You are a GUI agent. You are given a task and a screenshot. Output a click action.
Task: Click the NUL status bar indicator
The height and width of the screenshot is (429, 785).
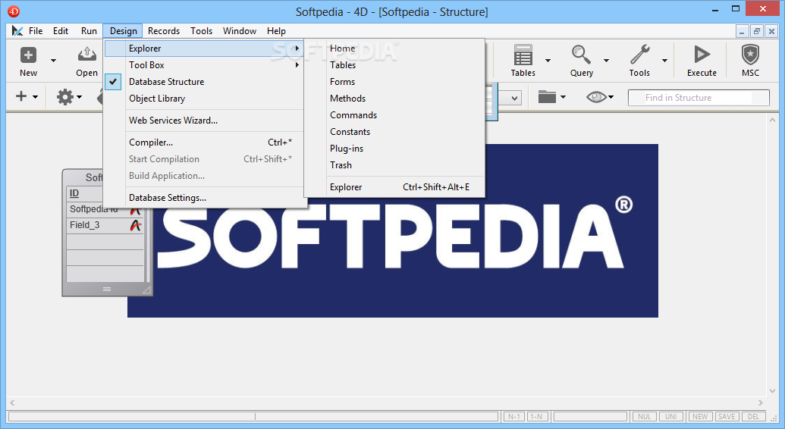(644, 416)
